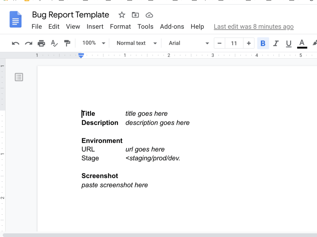
Task: Run the Spelling and grammar check icon
Action: (x=54, y=43)
